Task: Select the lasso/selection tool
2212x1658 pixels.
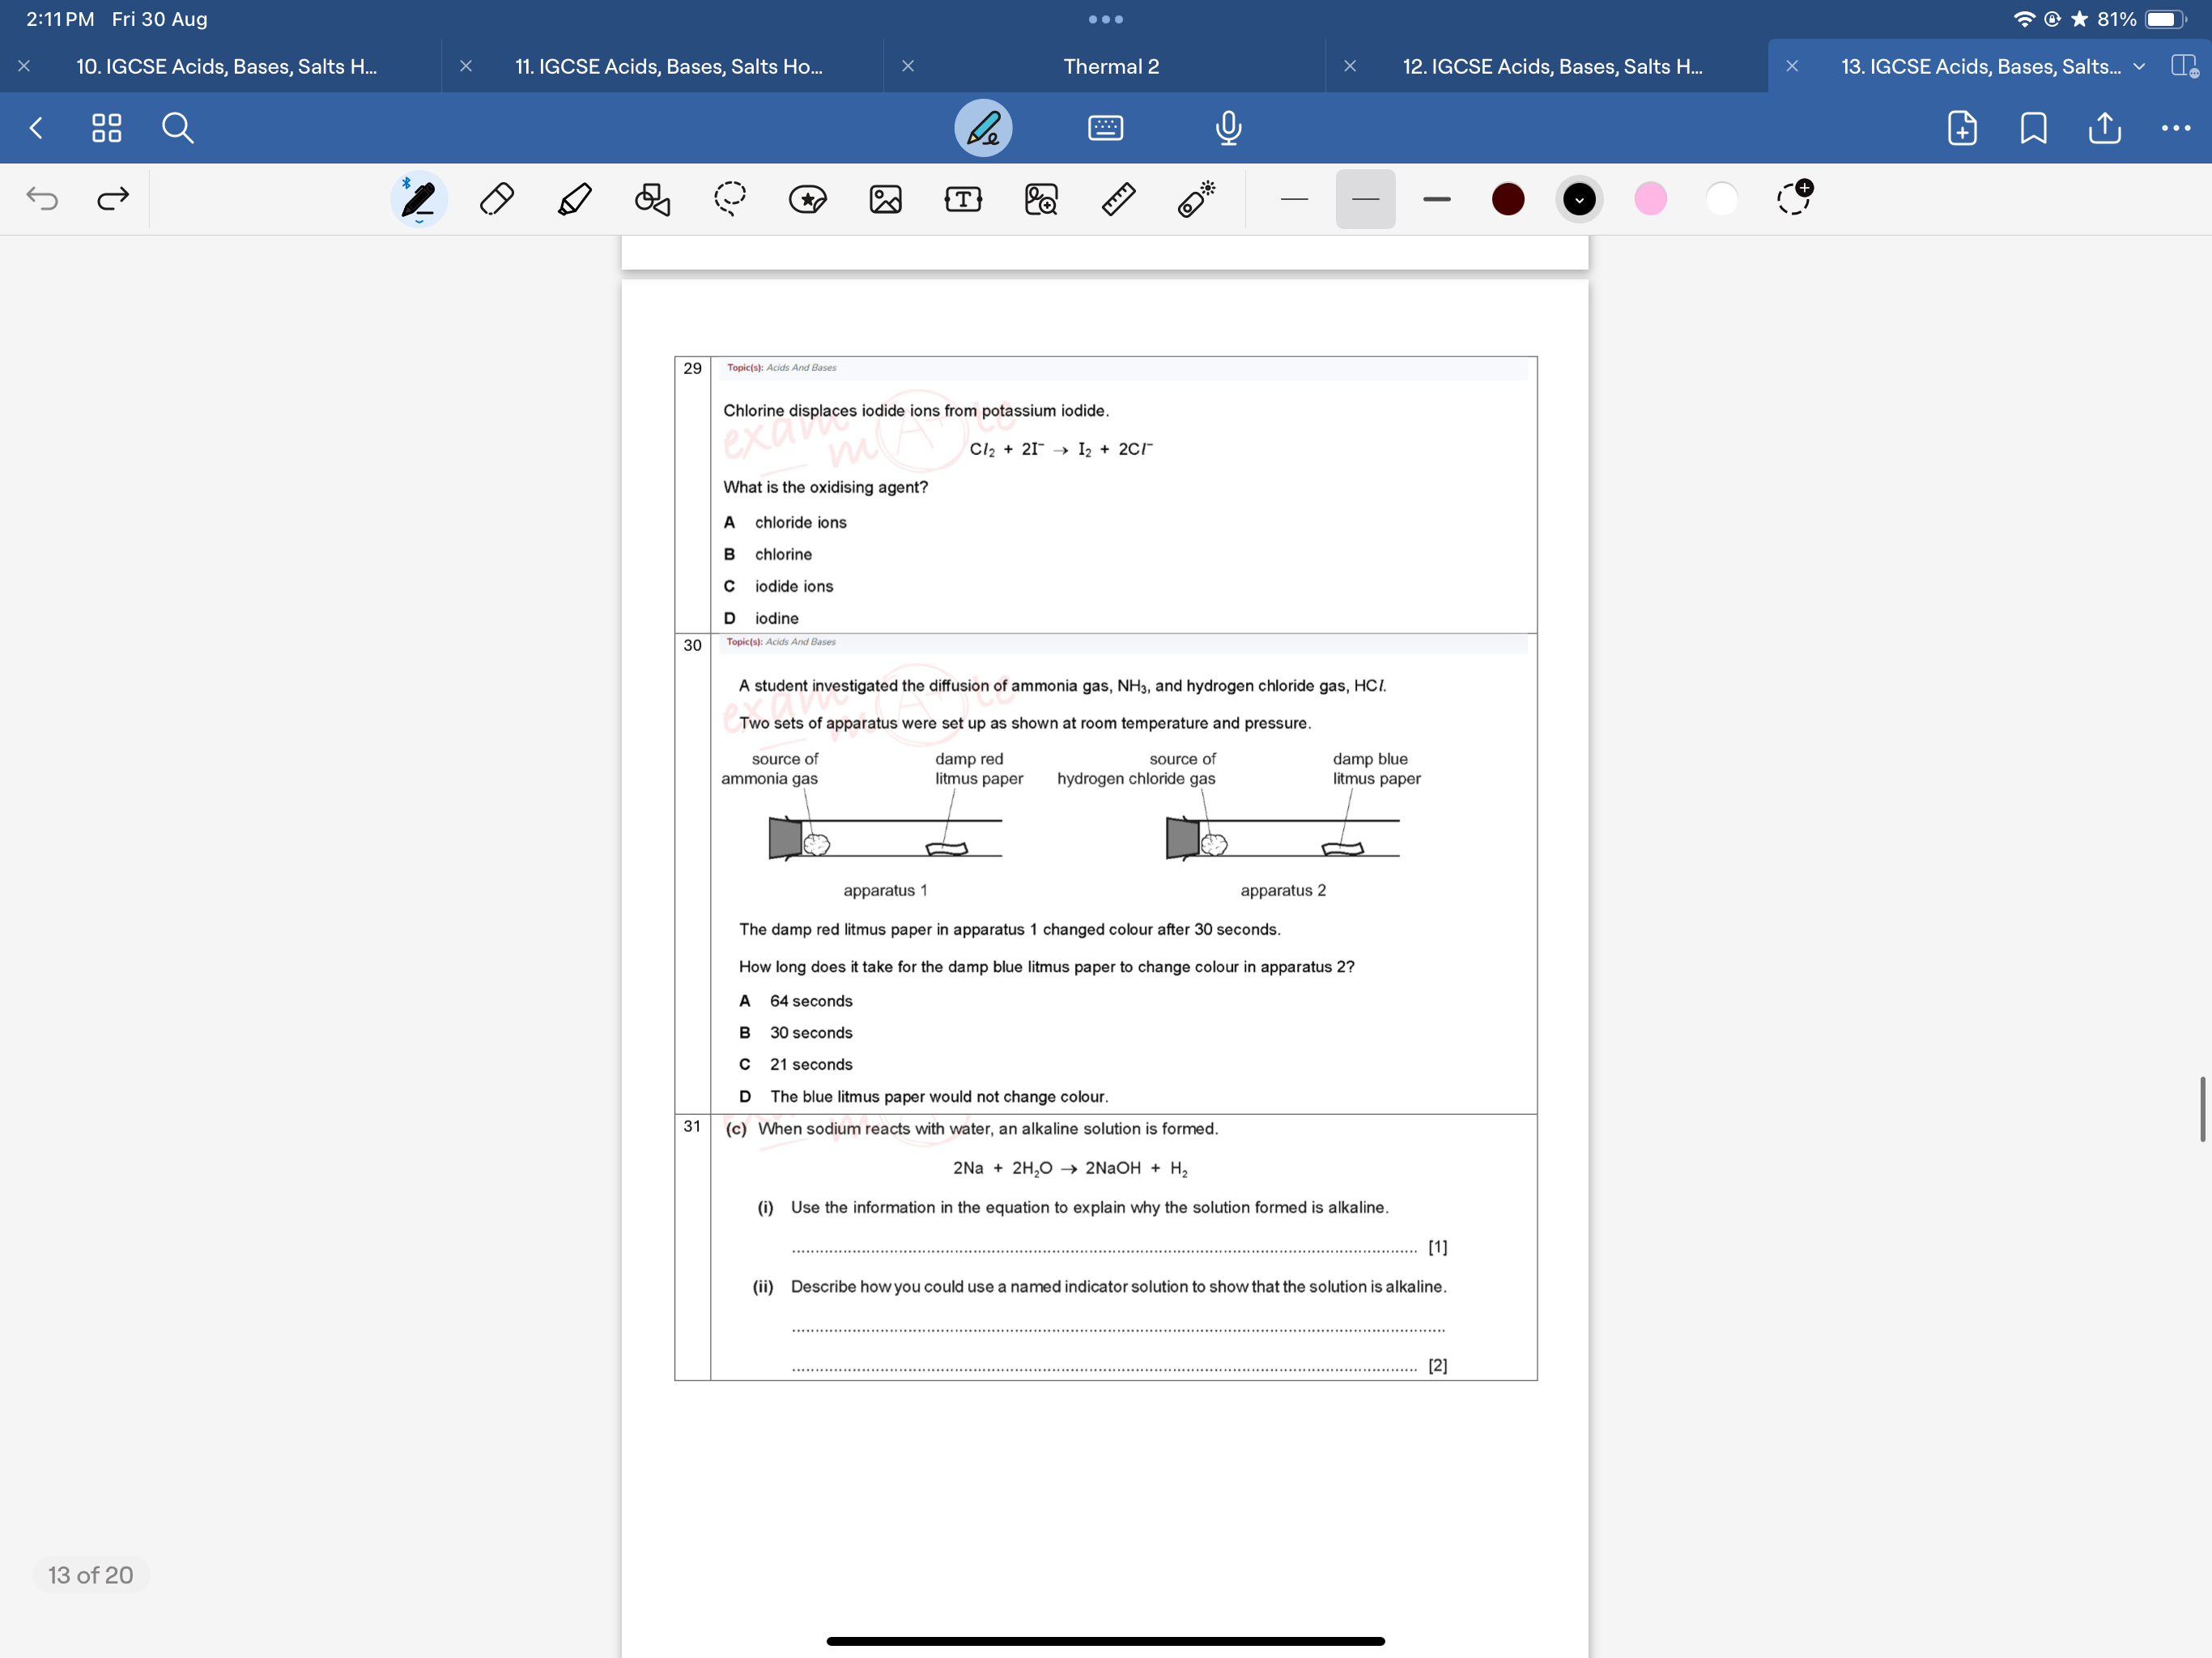Action: click(728, 198)
